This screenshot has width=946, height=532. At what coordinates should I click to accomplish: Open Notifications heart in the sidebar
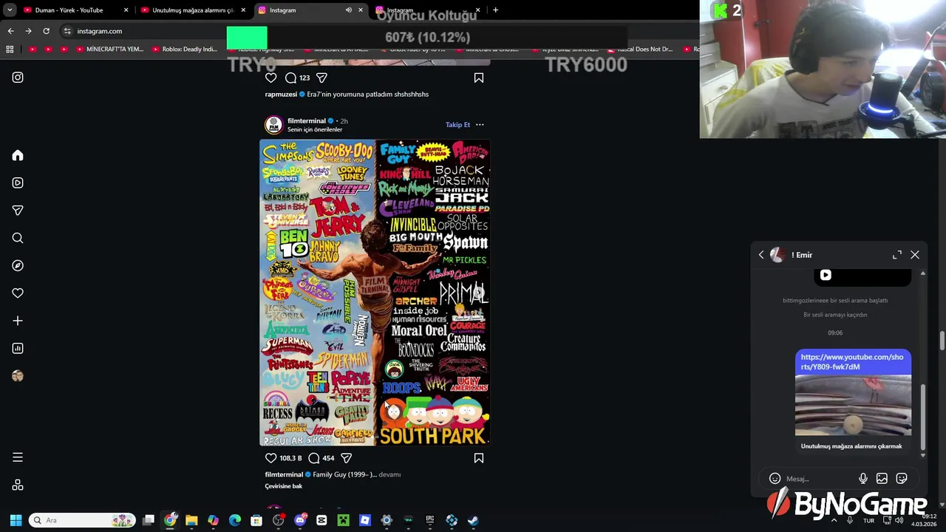tap(18, 293)
